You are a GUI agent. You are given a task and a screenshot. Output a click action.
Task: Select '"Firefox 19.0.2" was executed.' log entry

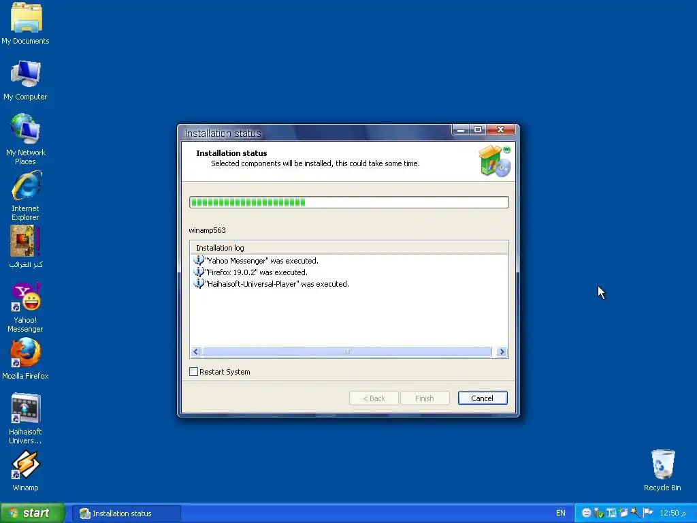pos(256,272)
